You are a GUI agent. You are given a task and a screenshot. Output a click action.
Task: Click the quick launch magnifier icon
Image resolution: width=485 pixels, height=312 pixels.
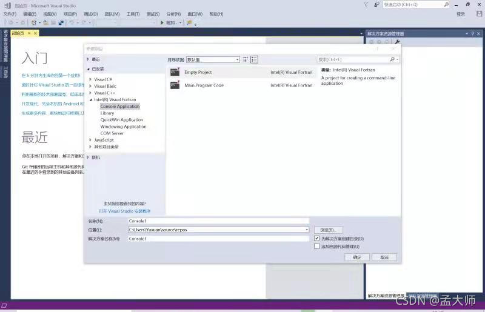446,5
